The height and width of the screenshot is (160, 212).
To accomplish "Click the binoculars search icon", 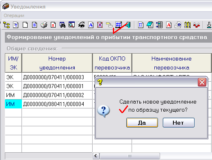I will coord(63,25).
